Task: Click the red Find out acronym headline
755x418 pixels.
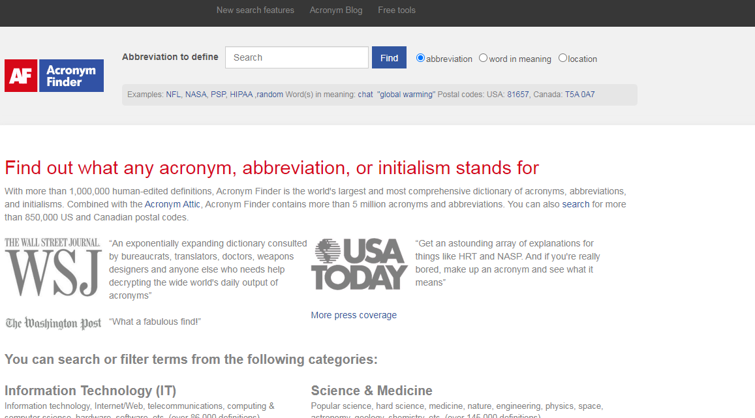Action: pos(271,168)
